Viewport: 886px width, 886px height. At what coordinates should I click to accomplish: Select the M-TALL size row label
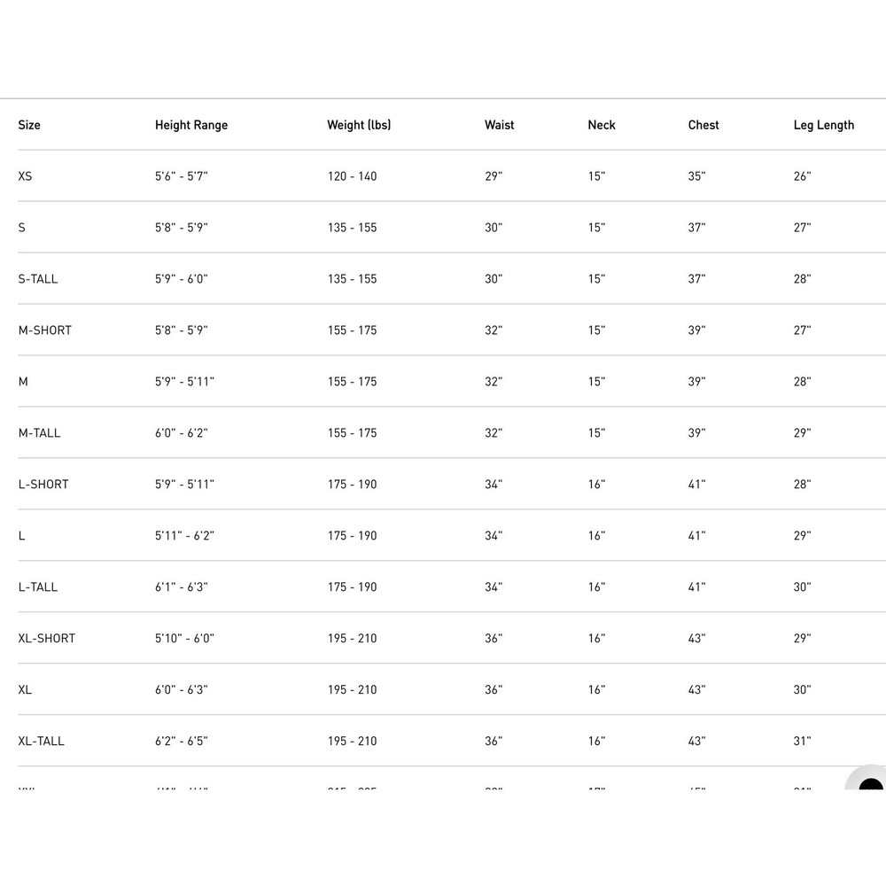pos(39,433)
